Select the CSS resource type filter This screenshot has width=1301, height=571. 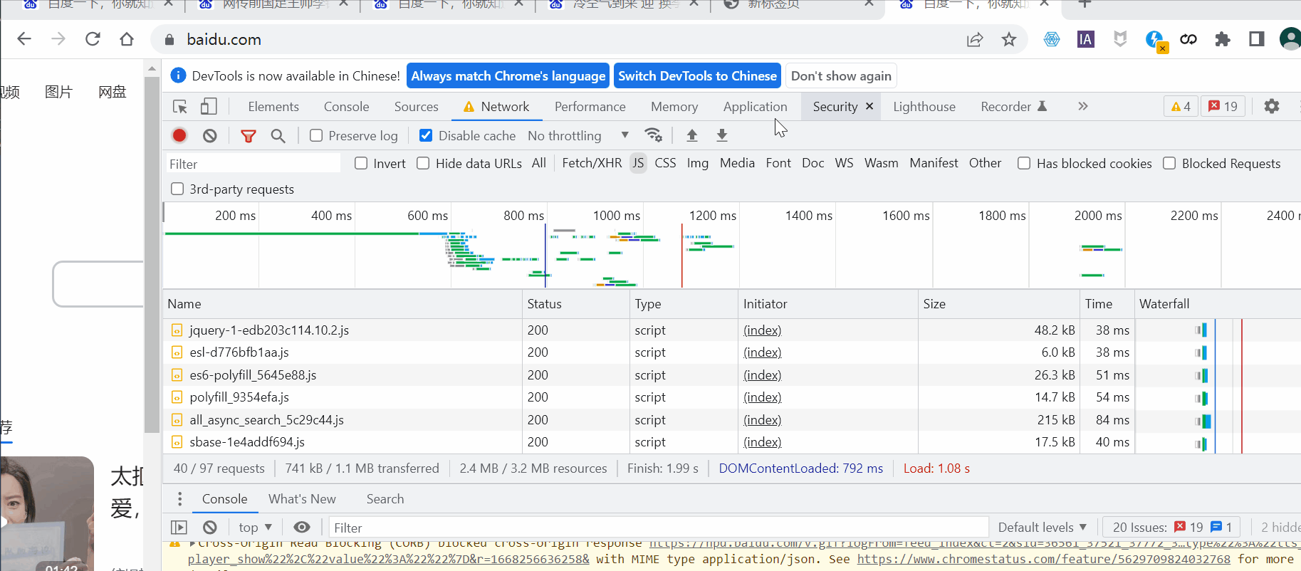tap(665, 163)
